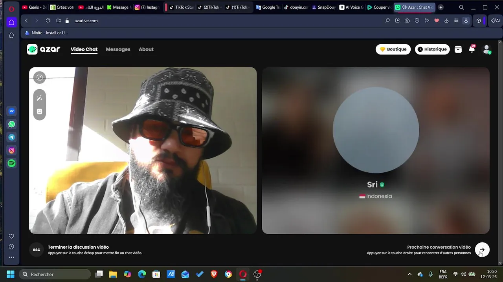Reload the page
This screenshot has width=503, height=282.
(48, 21)
